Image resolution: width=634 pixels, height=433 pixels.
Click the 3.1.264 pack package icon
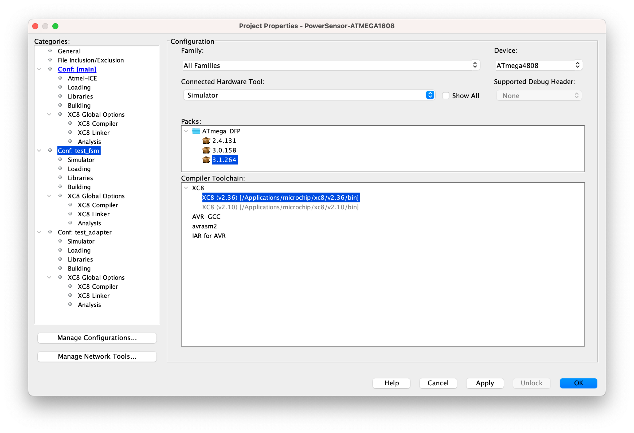point(206,160)
